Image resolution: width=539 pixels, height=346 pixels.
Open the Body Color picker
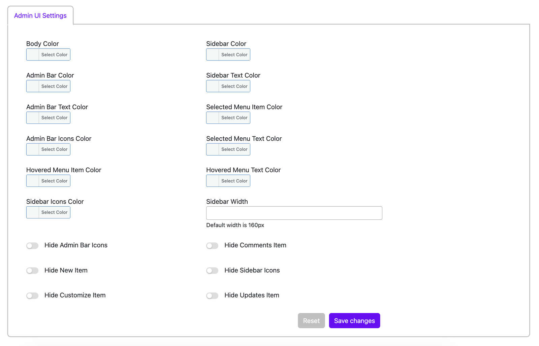(48, 54)
